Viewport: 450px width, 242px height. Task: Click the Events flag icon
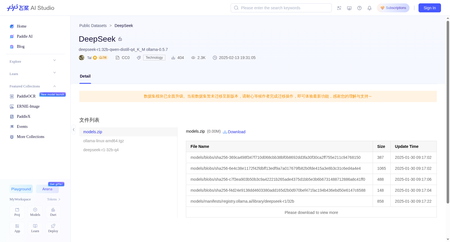[x=12, y=127]
